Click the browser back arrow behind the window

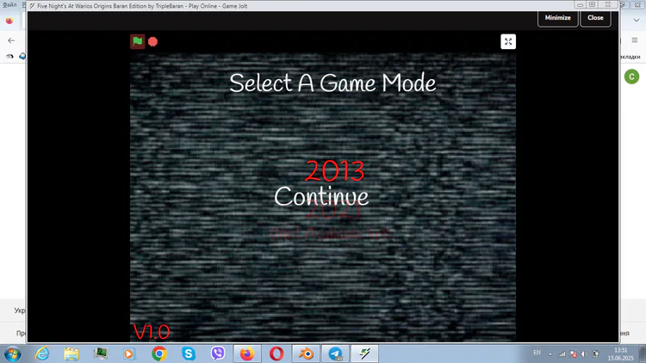point(11,40)
